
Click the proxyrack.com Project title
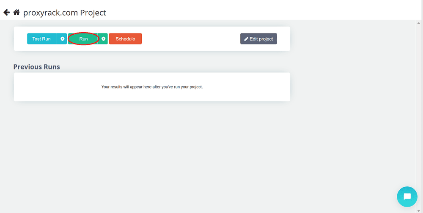[64, 13]
